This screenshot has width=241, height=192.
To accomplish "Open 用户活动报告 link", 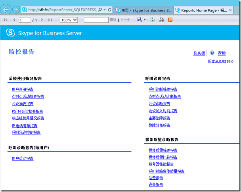I will pos(23,158).
